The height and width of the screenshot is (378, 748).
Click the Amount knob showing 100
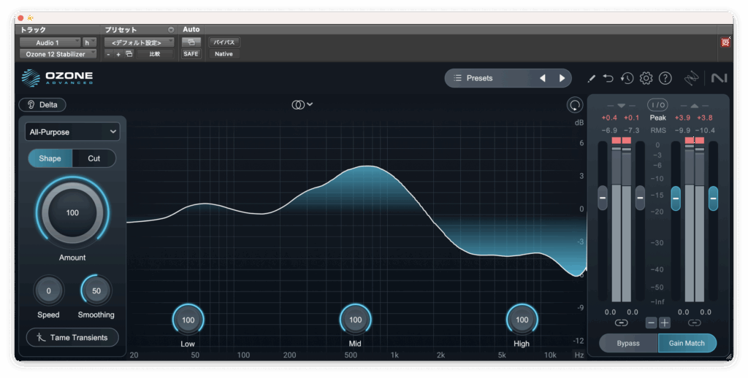pos(72,212)
